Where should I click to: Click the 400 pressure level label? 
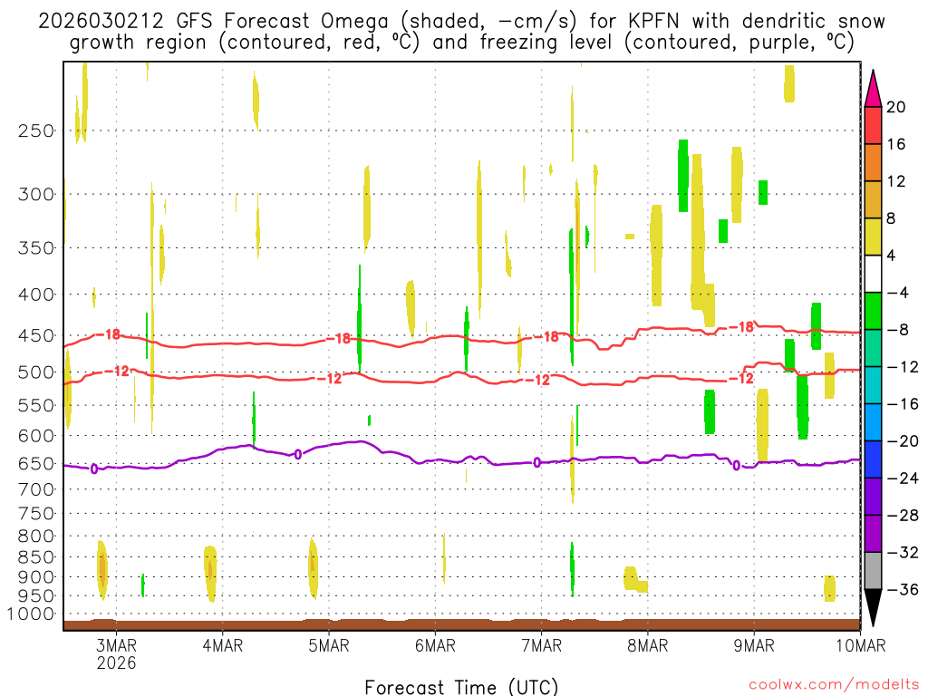tap(36, 295)
